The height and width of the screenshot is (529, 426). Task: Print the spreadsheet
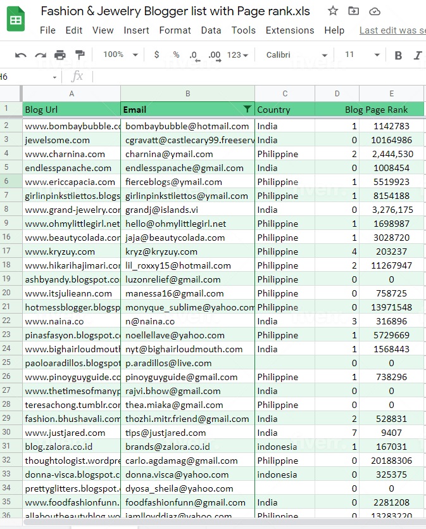click(60, 55)
